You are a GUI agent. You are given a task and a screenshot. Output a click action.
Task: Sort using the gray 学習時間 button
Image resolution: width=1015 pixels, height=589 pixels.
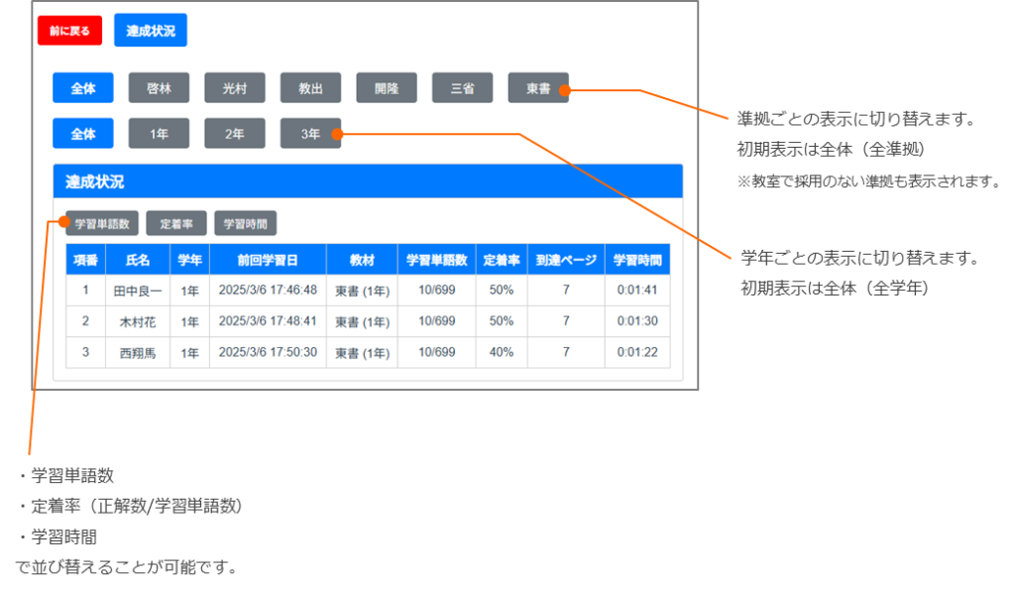pos(246,223)
